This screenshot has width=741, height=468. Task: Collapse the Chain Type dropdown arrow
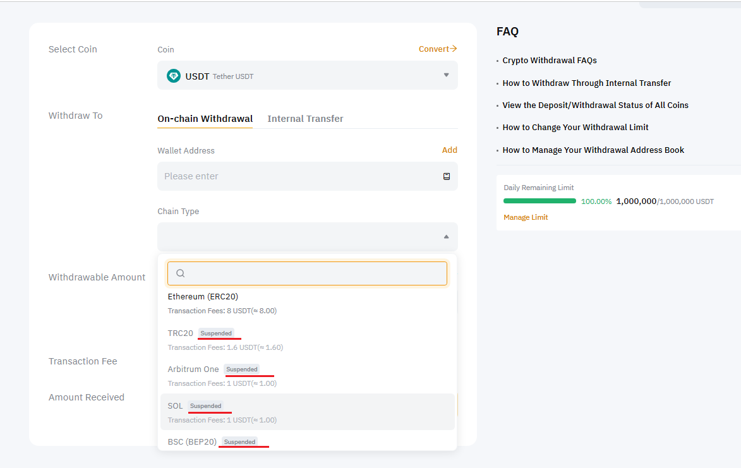446,237
